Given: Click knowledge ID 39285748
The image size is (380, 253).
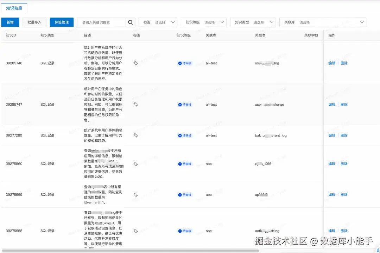Looking at the screenshot, I should click(14, 63).
